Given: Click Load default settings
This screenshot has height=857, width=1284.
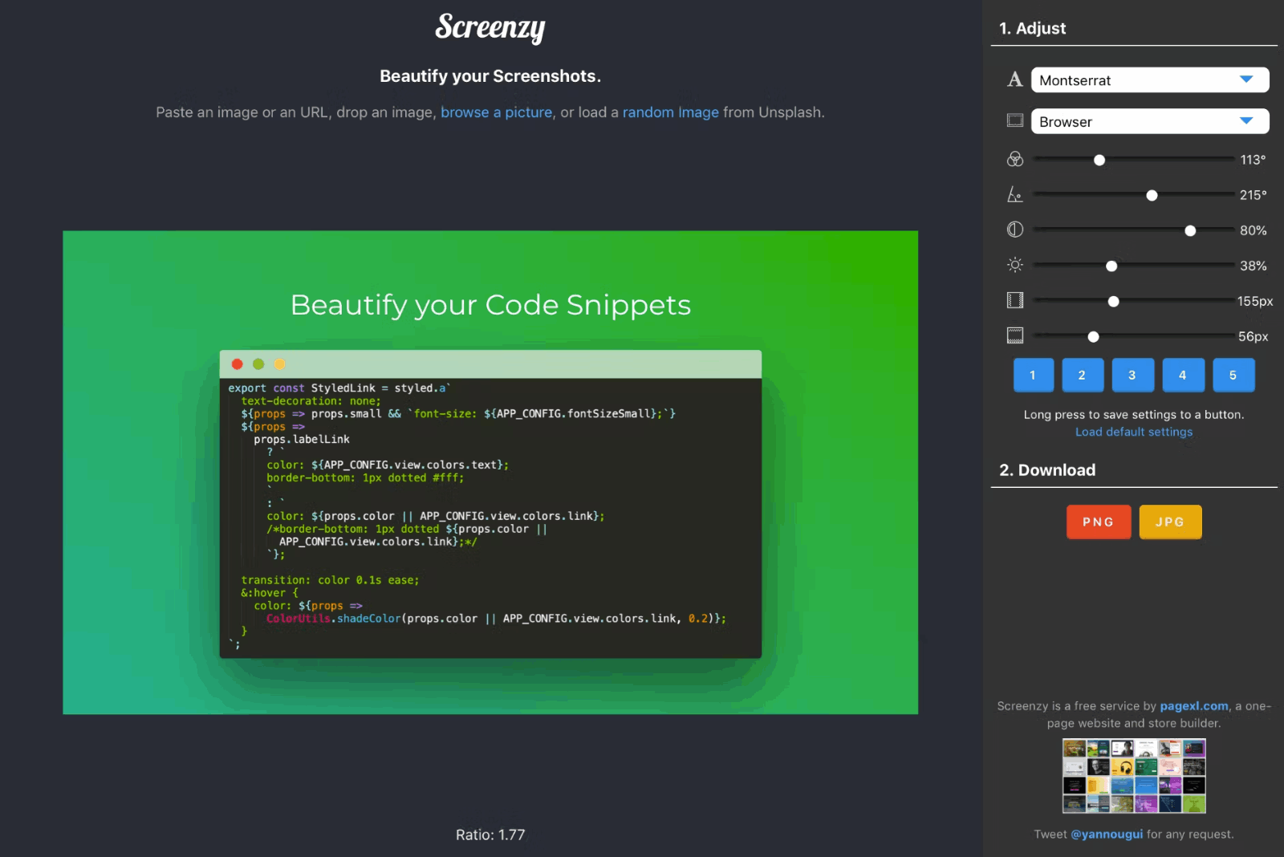Looking at the screenshot, I should pos(1133,432).
